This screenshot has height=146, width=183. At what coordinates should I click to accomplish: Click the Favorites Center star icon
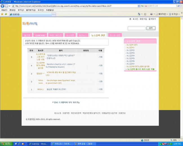[x=2, y=14]
